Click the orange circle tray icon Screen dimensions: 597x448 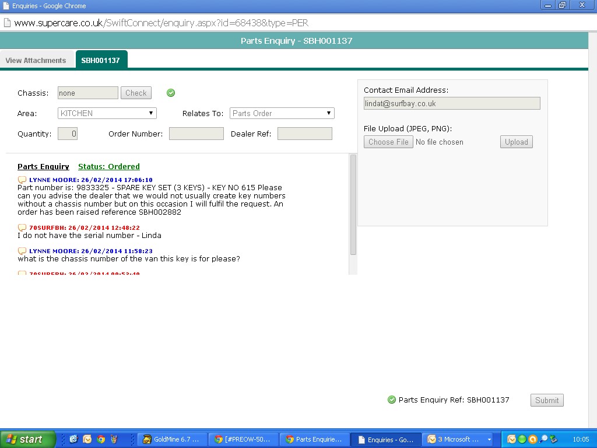pyautogui.click(x=532, y=439)
